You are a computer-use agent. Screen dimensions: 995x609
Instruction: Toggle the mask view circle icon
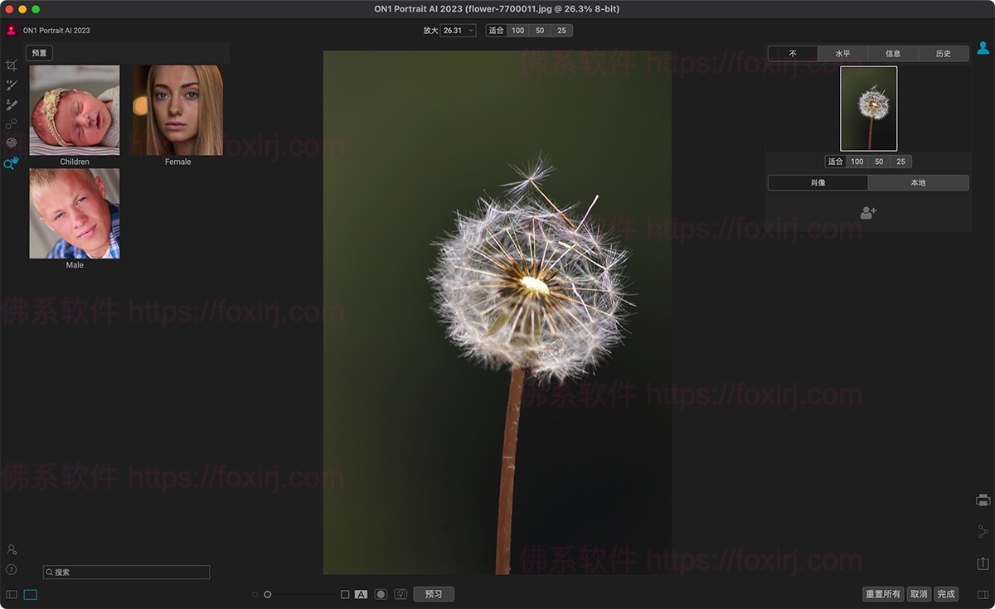click(x=381, y=594)
